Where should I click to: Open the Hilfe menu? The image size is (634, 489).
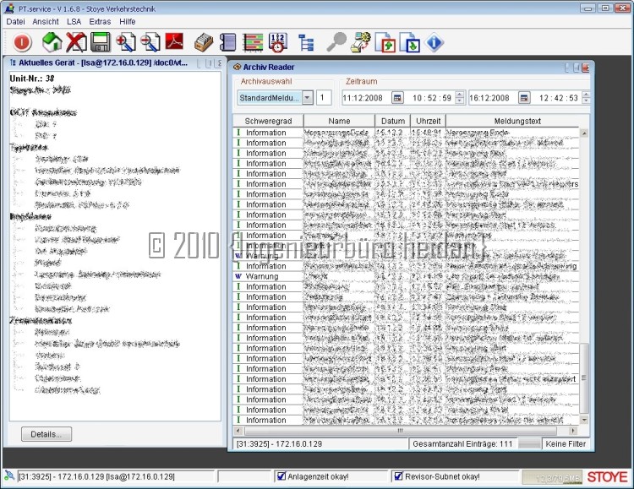(128, 22)
